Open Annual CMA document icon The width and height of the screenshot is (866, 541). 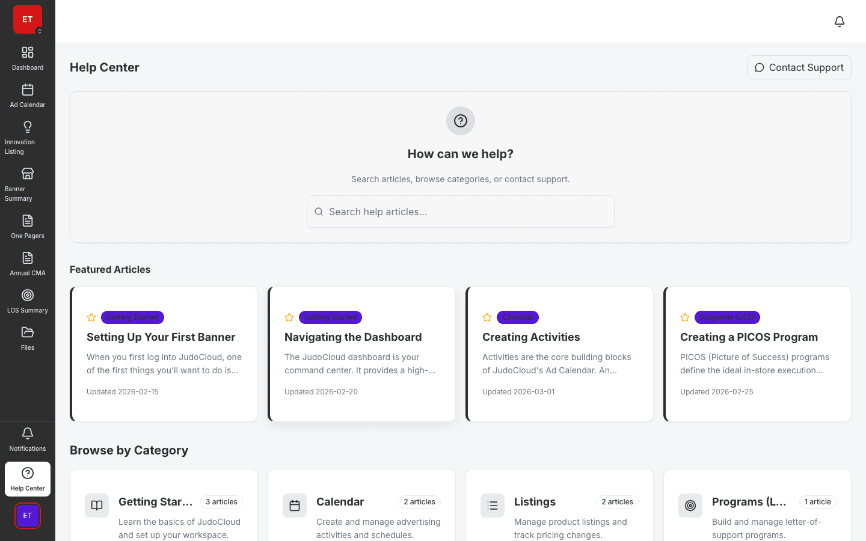coord(28,258)
